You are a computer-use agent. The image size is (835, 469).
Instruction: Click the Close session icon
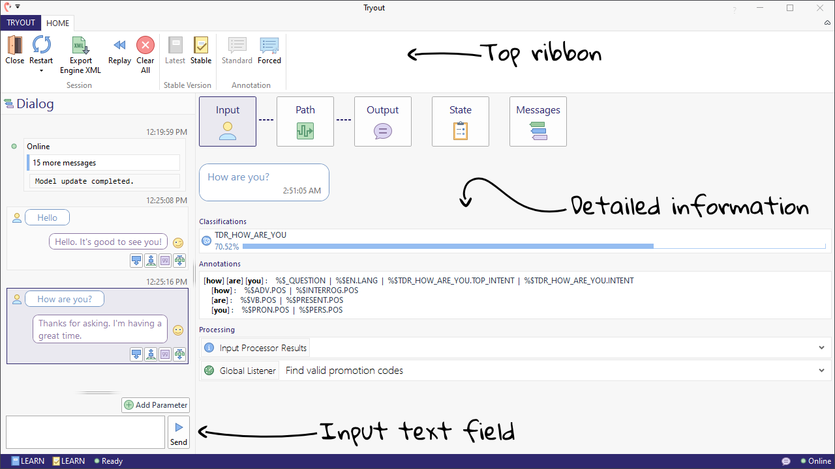(x=14, y=46)
